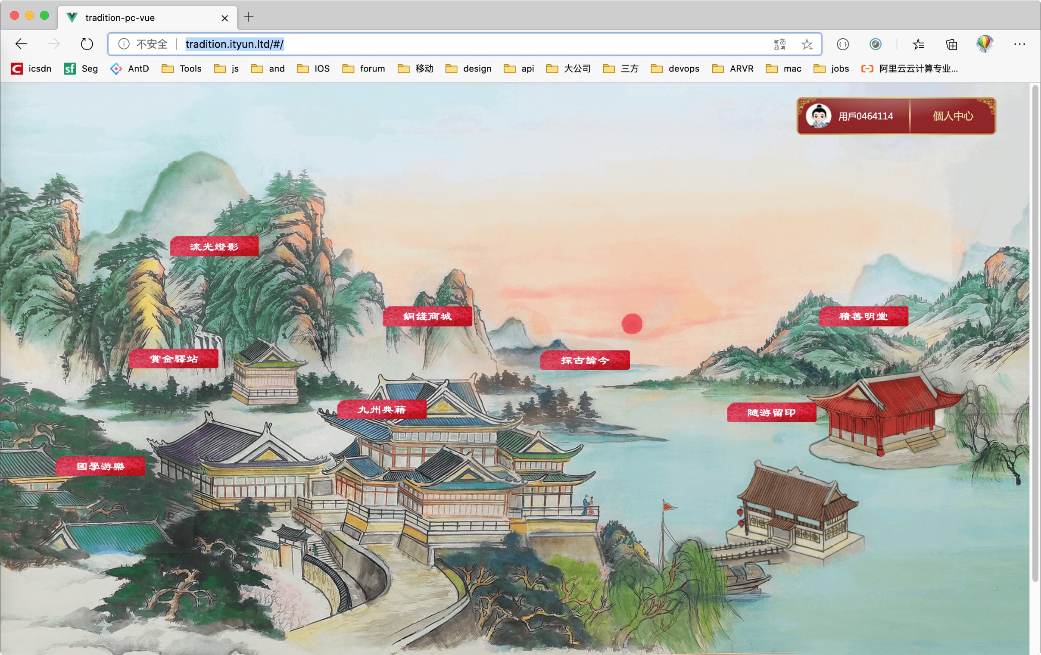Click the 流光燈影 label
The width and height of the screenshot is (1041, 655).
215,246
